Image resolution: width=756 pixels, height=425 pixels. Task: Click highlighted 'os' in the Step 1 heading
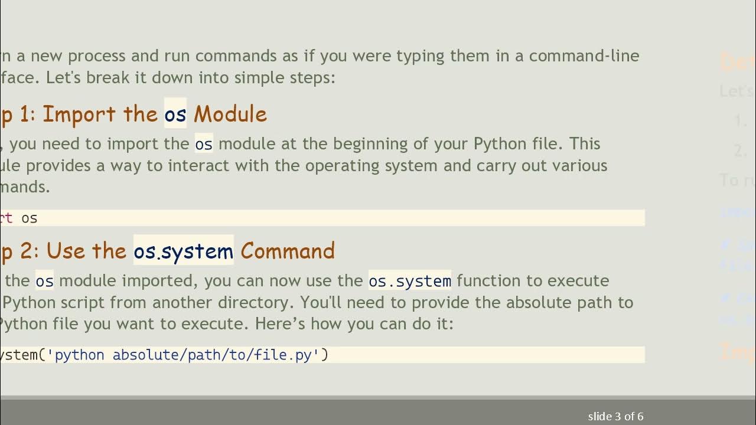[x=175, y=114]
